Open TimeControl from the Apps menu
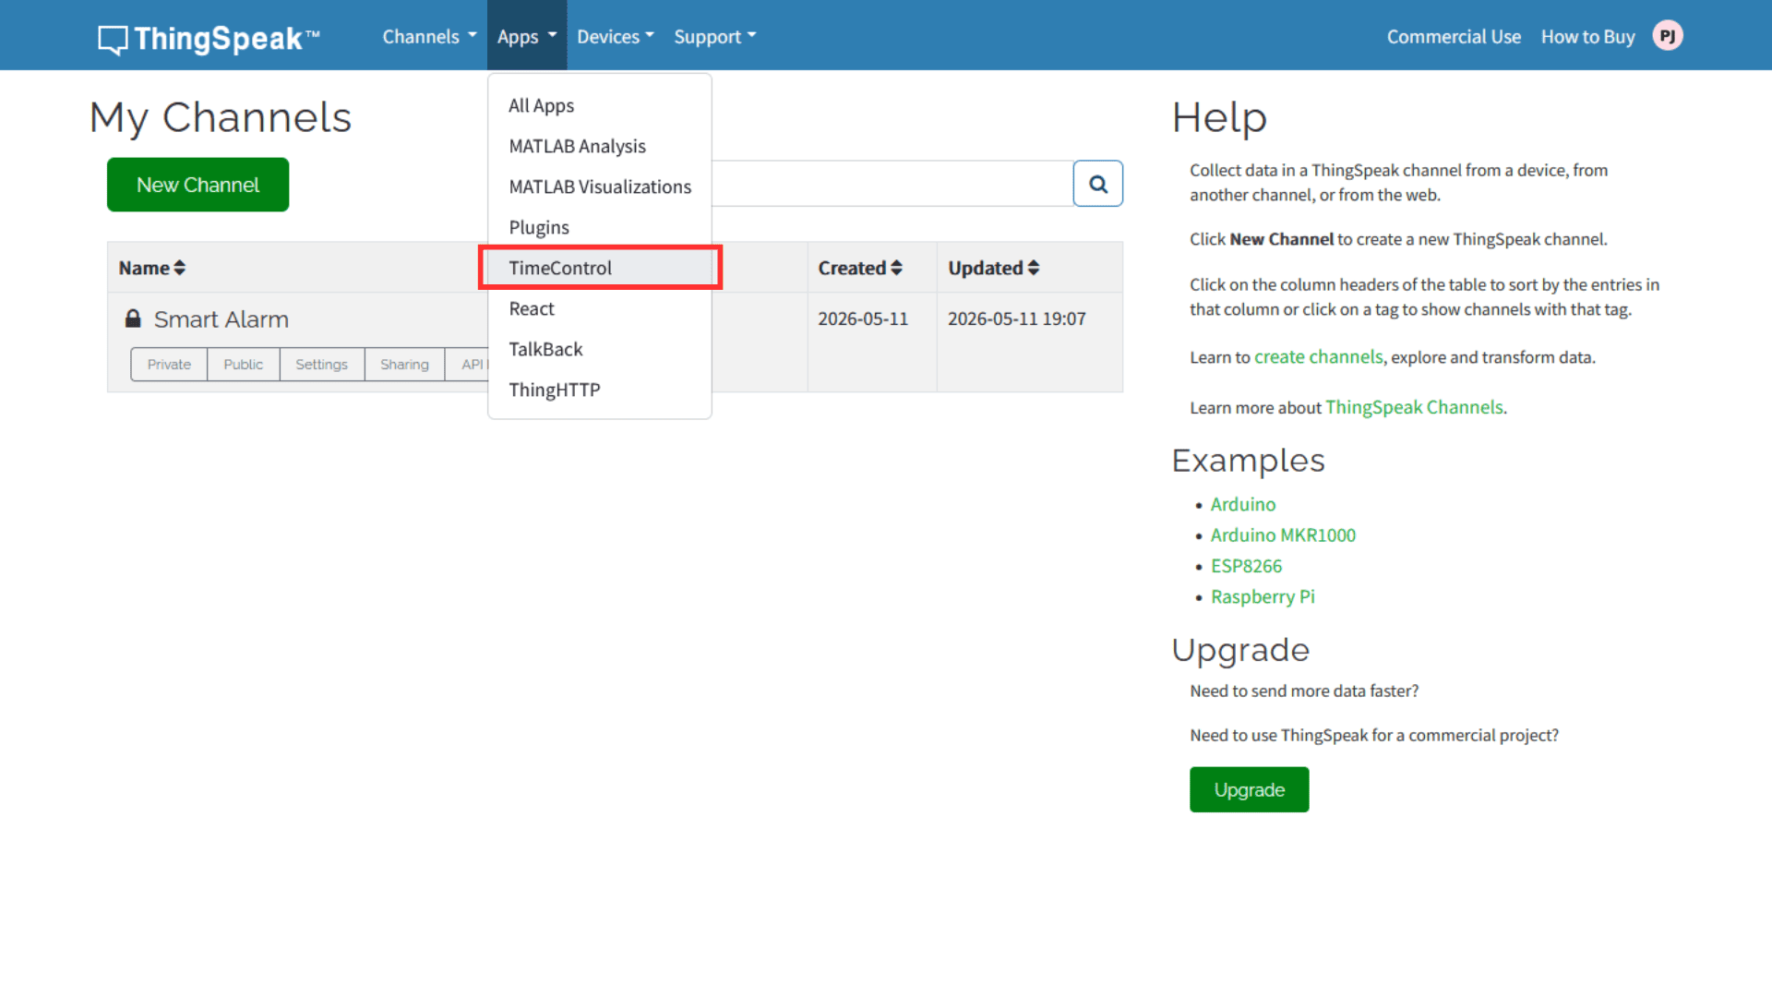1772x997 pixels. tap(600, 268)
